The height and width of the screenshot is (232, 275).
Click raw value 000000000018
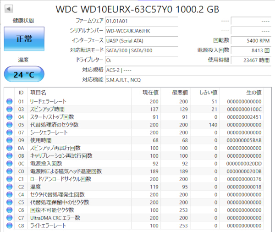[x=244, y=187]
